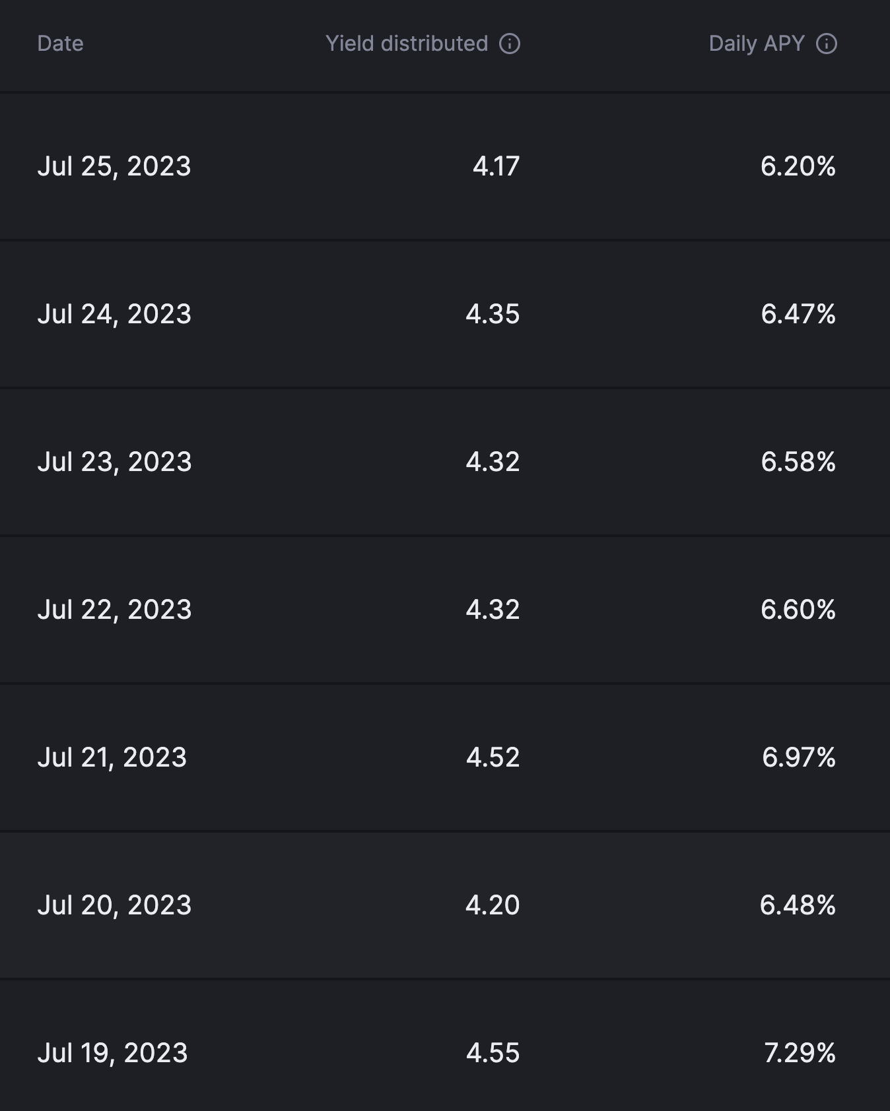Click the info icon beside Daily APY
The height and width of the screenshot is (1111, 890).
[828, 44]
